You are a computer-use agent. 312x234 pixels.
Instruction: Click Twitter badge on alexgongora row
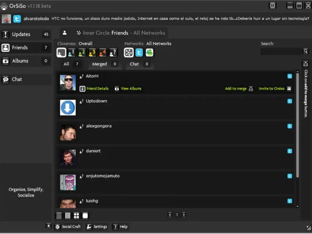click(290, 126)
